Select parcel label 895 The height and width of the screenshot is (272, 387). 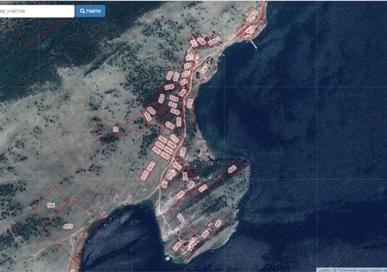(218, 223)
